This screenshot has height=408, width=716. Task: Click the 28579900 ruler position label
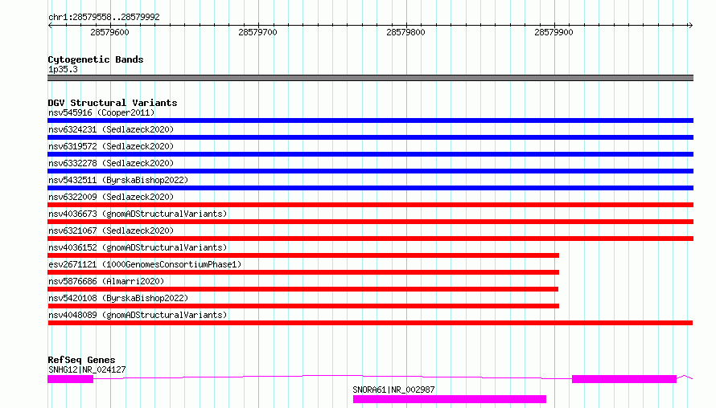tap(553, 32)
